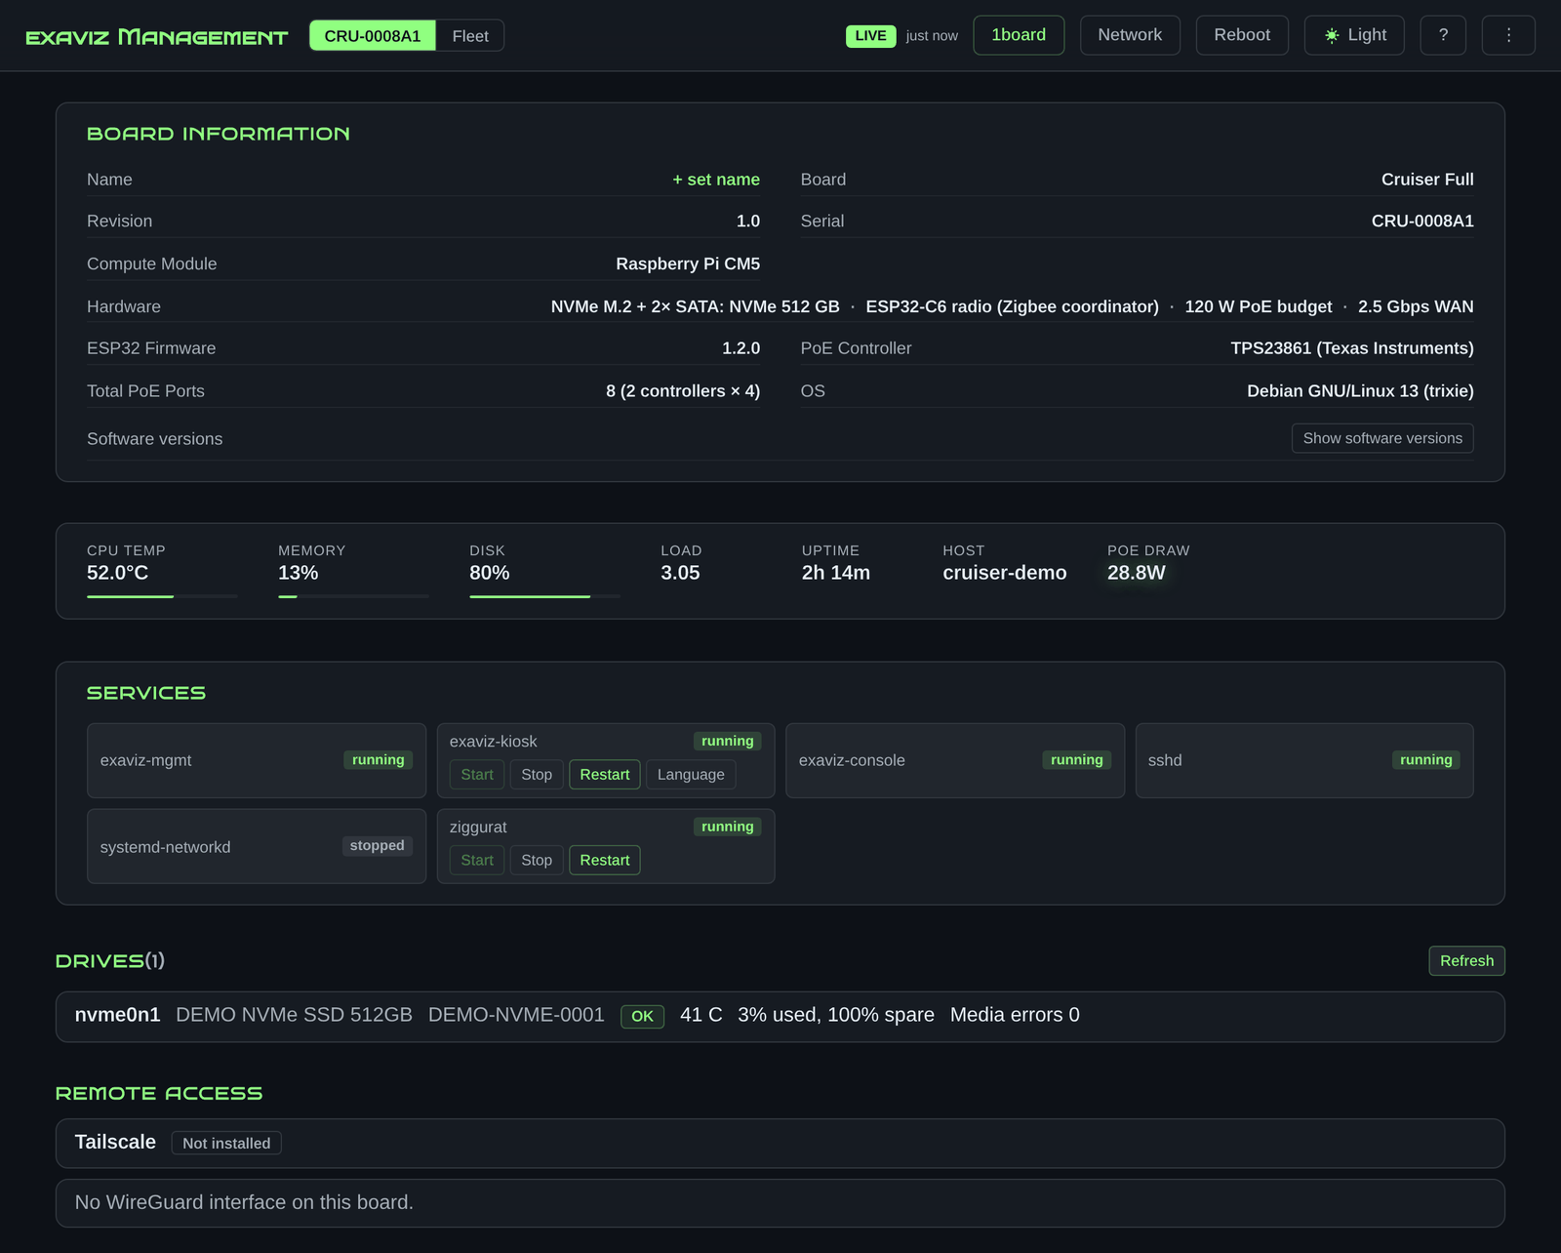Image resolution: width=1561 pixels, height=1253 pixels.
Task: Start the ziggurat service
Action: [x=477, y=861]
